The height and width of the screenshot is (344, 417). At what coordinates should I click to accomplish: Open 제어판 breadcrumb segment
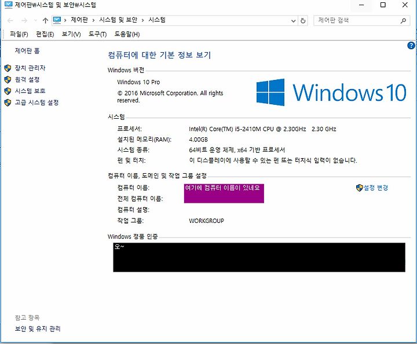pyautogui.click(x=79, y=20)
